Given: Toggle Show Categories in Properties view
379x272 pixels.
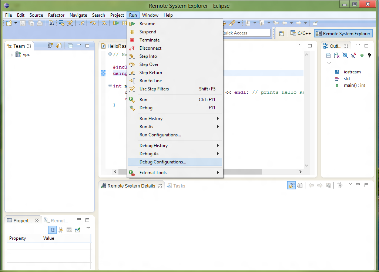Looking at the screenshot, I should pyautogui.click(x=53, y=230).
